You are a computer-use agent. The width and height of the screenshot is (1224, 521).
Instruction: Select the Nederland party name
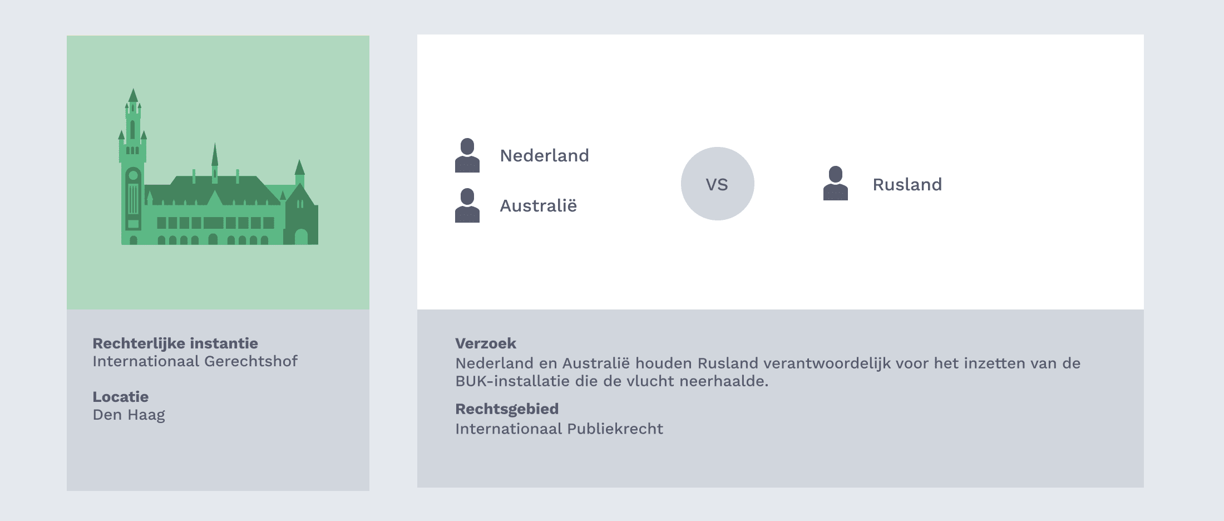point(544,155)
